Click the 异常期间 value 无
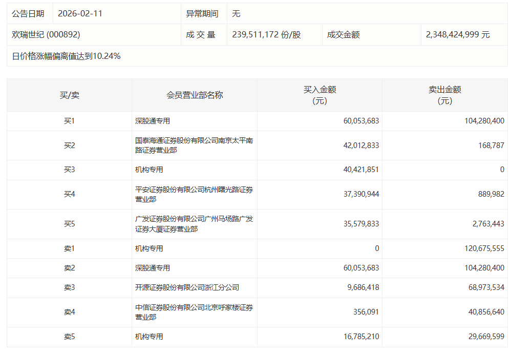 (236, 14)
